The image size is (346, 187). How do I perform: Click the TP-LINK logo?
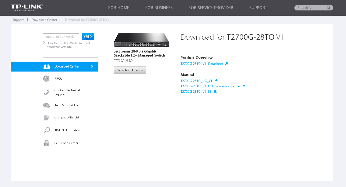coord(27,8)
